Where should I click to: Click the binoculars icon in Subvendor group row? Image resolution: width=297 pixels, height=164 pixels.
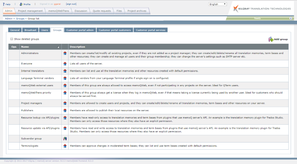tap(65, 139)
